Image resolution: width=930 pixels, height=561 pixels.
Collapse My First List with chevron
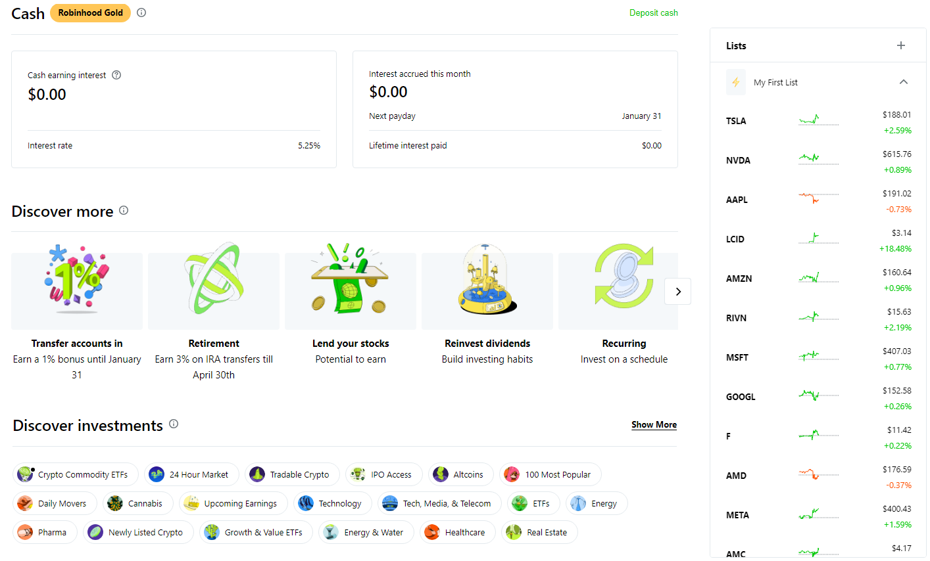point(904,82)
